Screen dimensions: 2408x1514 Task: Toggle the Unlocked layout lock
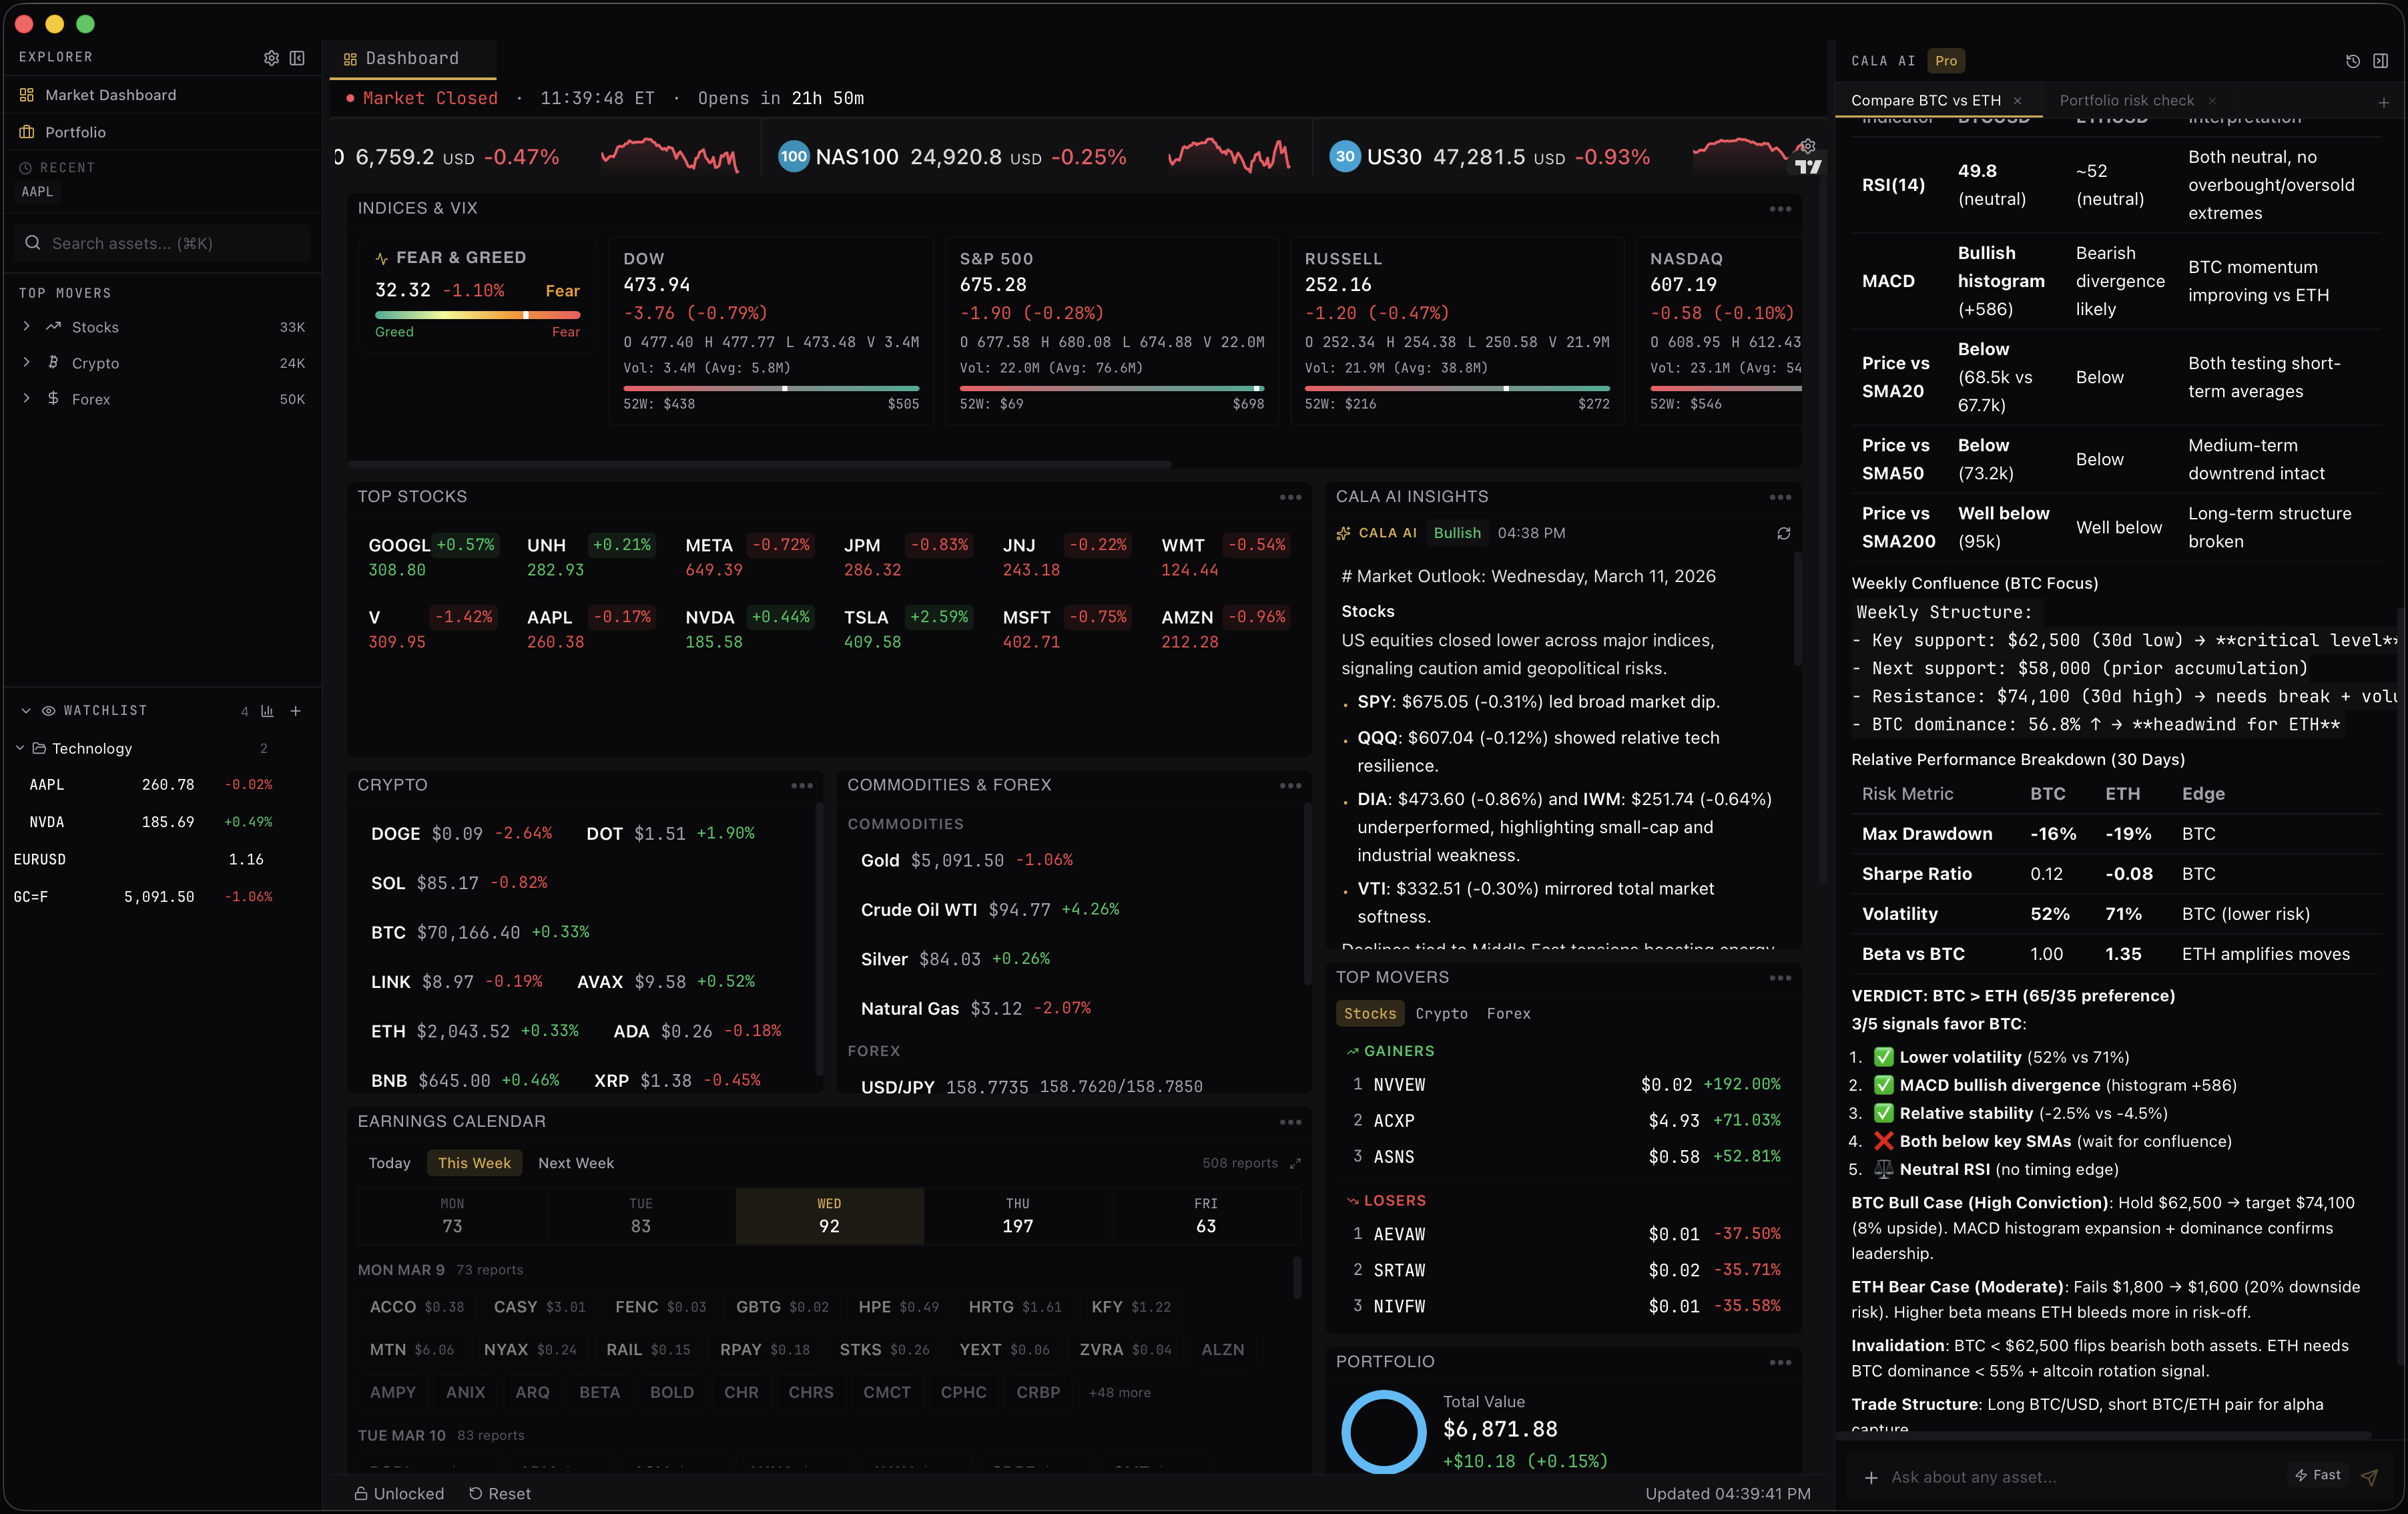pyautogui.click(x=398, y=1493)
